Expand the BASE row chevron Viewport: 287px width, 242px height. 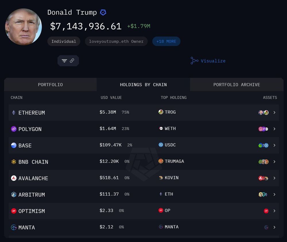274,145
